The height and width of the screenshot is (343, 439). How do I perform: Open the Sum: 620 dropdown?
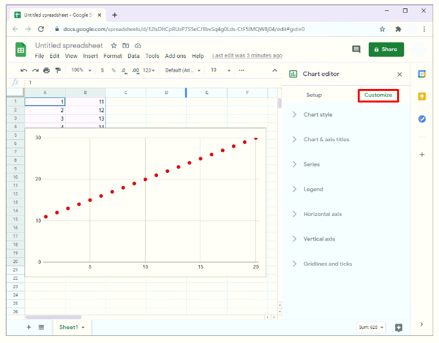coord(371,328)
